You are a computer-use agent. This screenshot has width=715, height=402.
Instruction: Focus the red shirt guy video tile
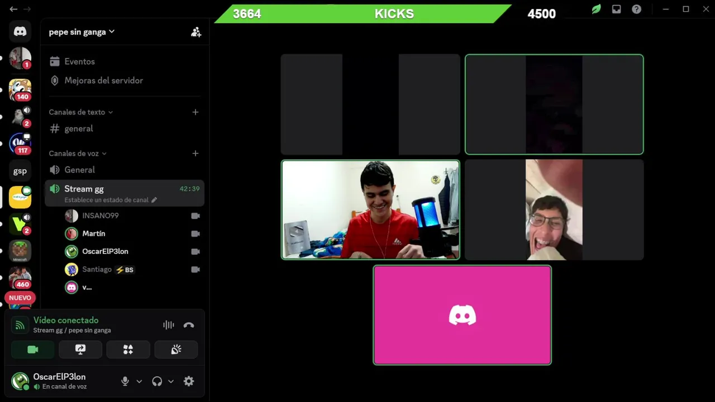click(x=370, y=210)
